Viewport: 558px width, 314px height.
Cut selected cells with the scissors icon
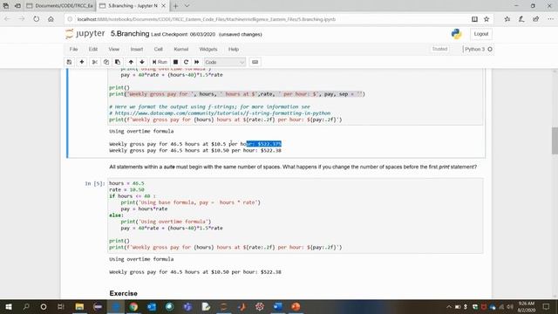(95, 62)
